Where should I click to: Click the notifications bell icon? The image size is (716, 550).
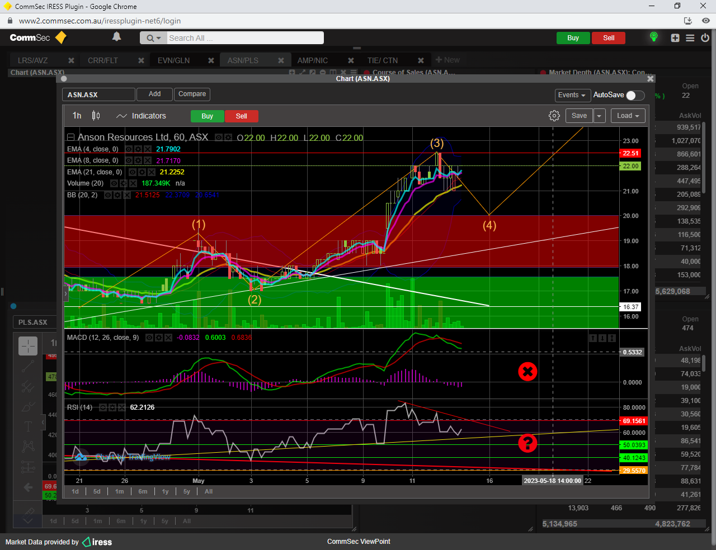point(116,37)
